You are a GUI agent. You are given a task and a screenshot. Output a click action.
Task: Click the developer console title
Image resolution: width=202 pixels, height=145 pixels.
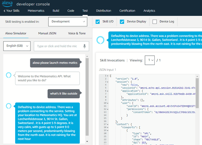point(33,4)
